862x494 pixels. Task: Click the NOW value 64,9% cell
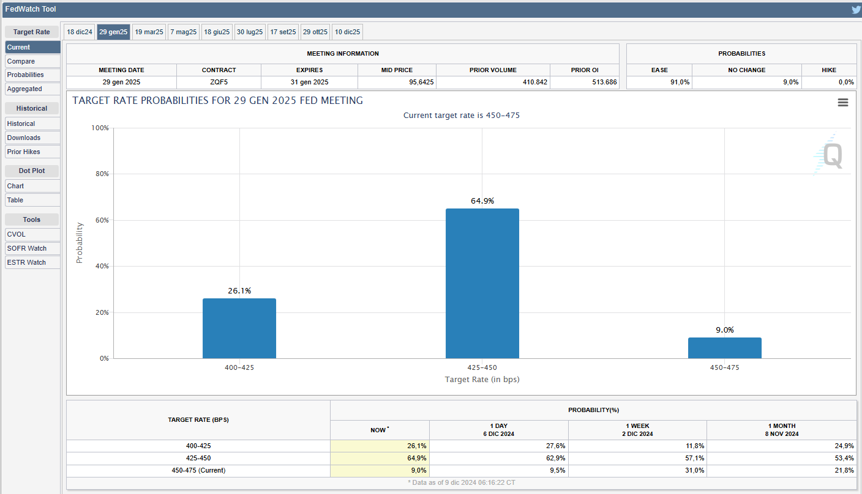380,459
